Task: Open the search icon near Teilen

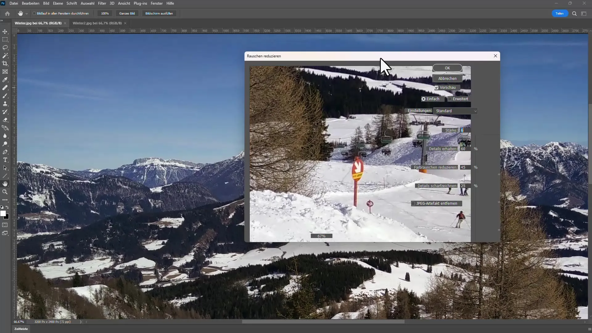Action: coord(574,14)
